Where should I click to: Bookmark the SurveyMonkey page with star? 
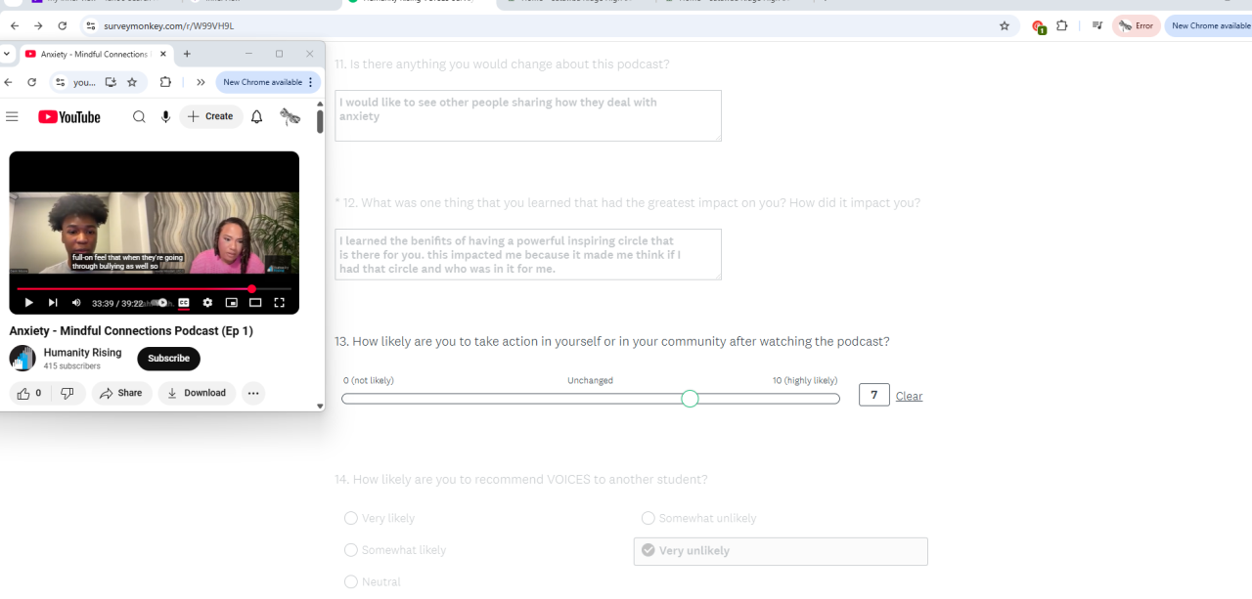pyautogui.click(x=1004, y=26)
